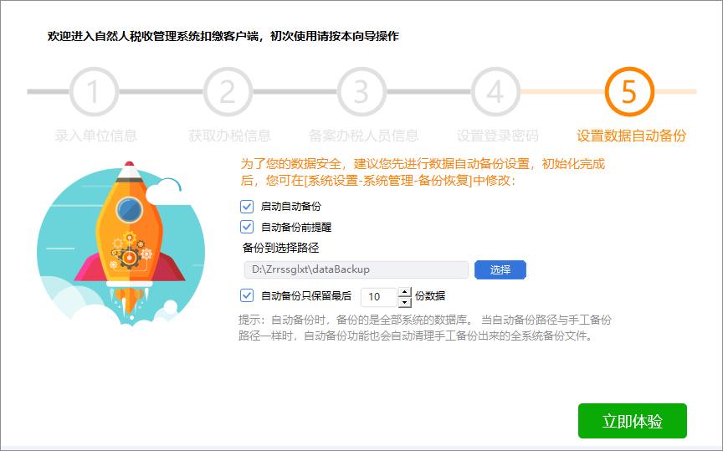This screenshot has width=723, height=451.
Task: Click the 份数据 label after count
Action: (x=430, y=296)
